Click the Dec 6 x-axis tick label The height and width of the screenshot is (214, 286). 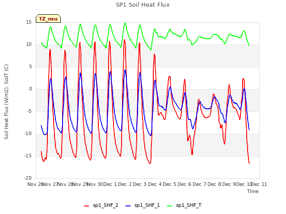pos(185,184)
